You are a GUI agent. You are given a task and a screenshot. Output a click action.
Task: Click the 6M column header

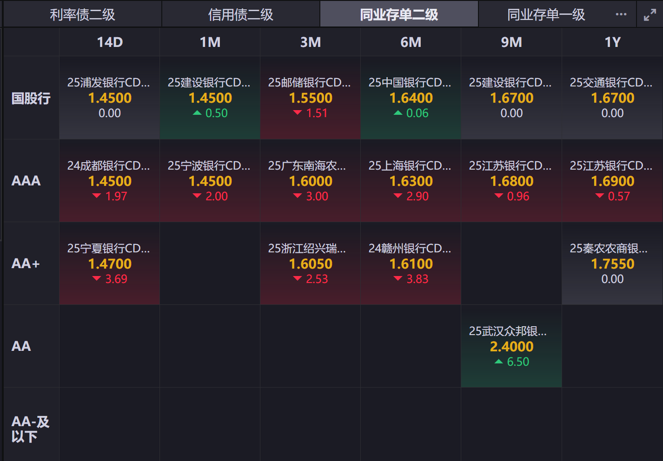click(x=411, y=42)
